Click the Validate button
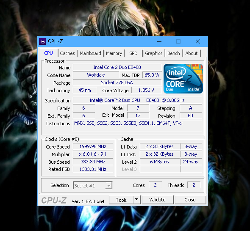The height and width of the screenshot is (231, 250). (158, 200)
